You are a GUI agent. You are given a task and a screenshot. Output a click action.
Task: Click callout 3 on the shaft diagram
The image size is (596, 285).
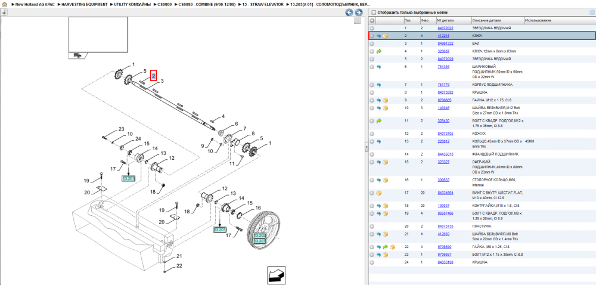click(162, 81)
